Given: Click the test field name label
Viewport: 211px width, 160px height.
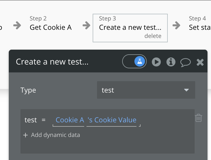Looking at the screenshot, I should pos(31,120).
